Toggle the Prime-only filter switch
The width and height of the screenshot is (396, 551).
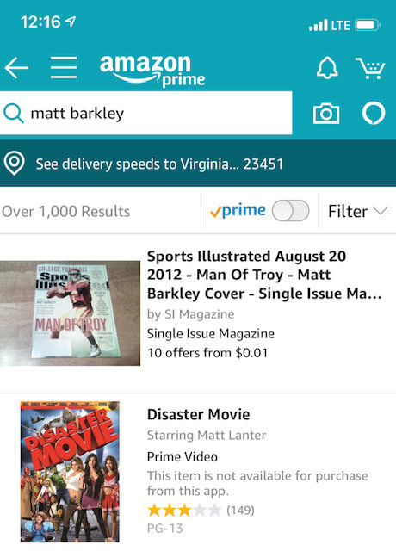point(291,210)
